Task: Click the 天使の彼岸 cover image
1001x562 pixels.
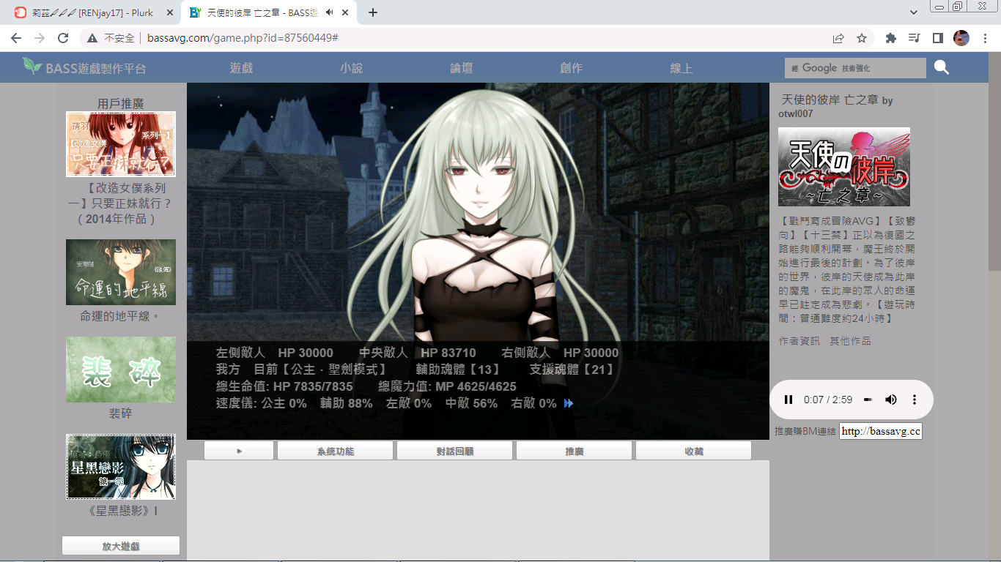Action: click(844, 167)
